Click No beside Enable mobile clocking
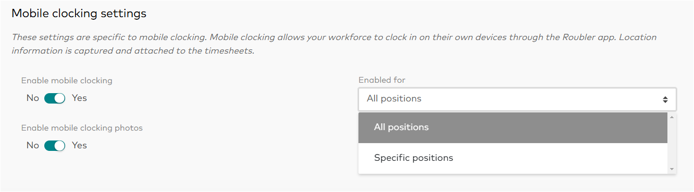Image resolution: width=694 pixels, height=192 pixels. coord(33,98)
